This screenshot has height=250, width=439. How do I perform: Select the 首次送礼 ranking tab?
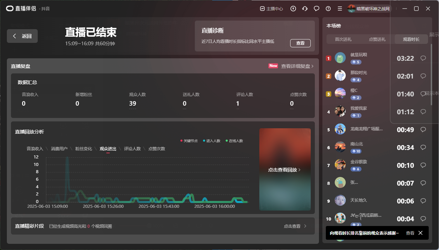coord(343,39)
